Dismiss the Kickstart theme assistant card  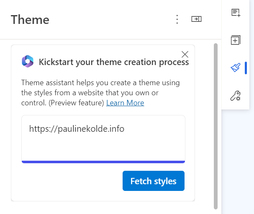click(x=185, y=54)
